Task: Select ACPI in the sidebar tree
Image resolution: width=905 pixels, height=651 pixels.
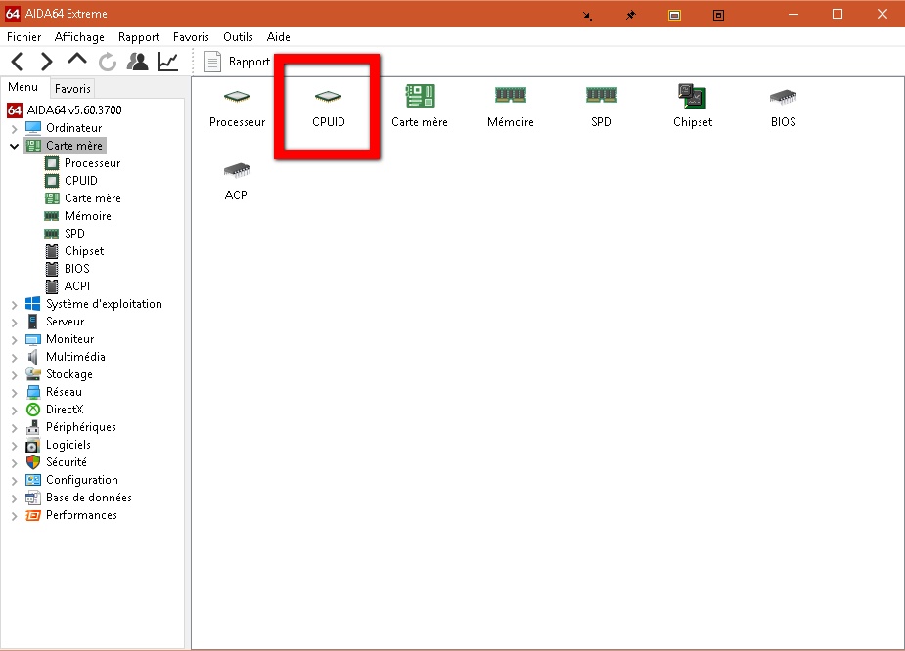Action: [68, 286]
